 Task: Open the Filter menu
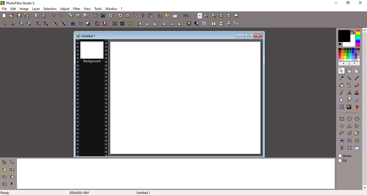pos(76,9)
